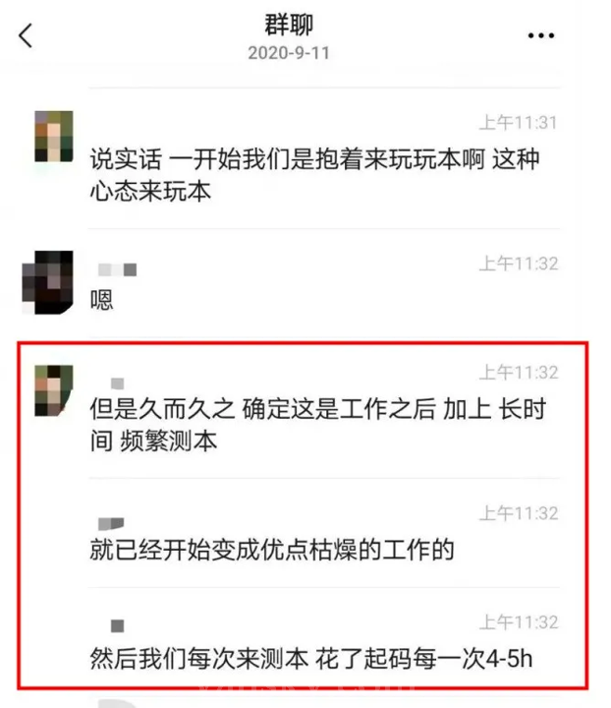This screenshot has height=708, width=611.
Task: Tap the back arrow icon
Action: pos(26,35)
